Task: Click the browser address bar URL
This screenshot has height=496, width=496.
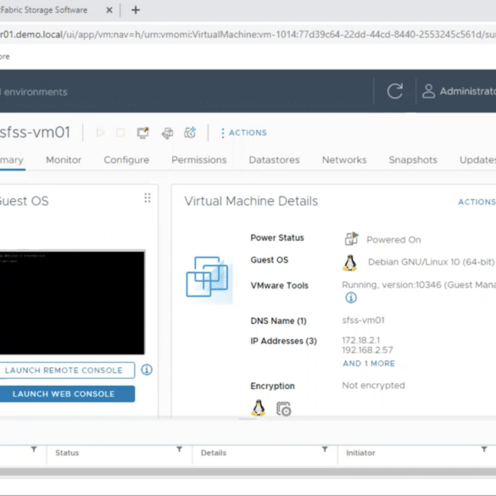Action: point(248,34)
